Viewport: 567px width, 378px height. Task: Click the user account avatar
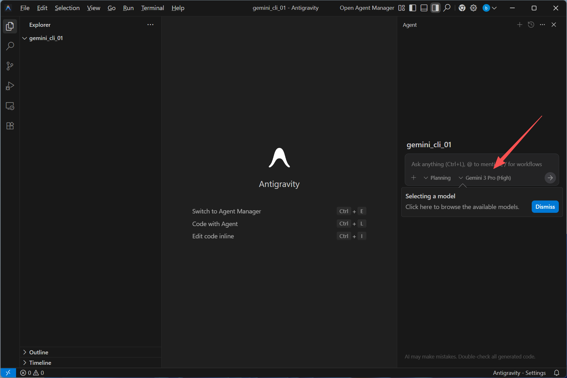click(x=486, y=8)
